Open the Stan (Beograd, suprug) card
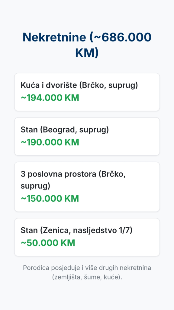 click(87, 137)
